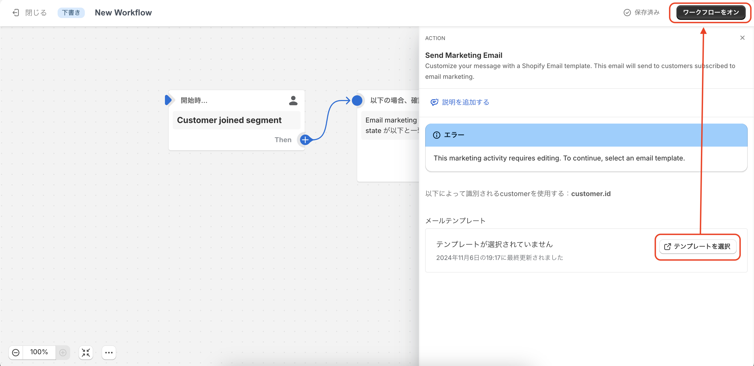Click 閉じる to exit the editor
Screen dimensions: 754x366
36,13
